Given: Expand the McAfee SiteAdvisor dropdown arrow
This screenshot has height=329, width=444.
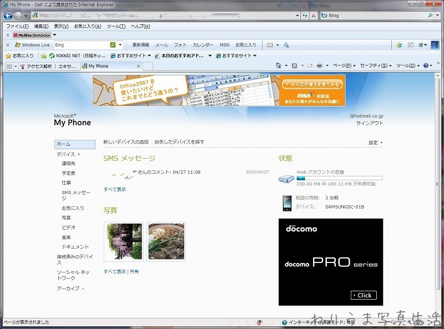Looking at the screenshot, I should pyautogui.click(x=54, y=35).
